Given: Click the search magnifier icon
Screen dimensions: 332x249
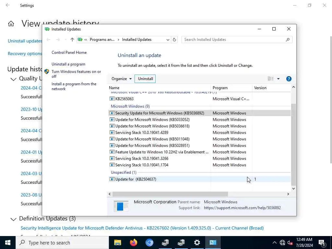Looking at the screenshot, I should (288, 40).
